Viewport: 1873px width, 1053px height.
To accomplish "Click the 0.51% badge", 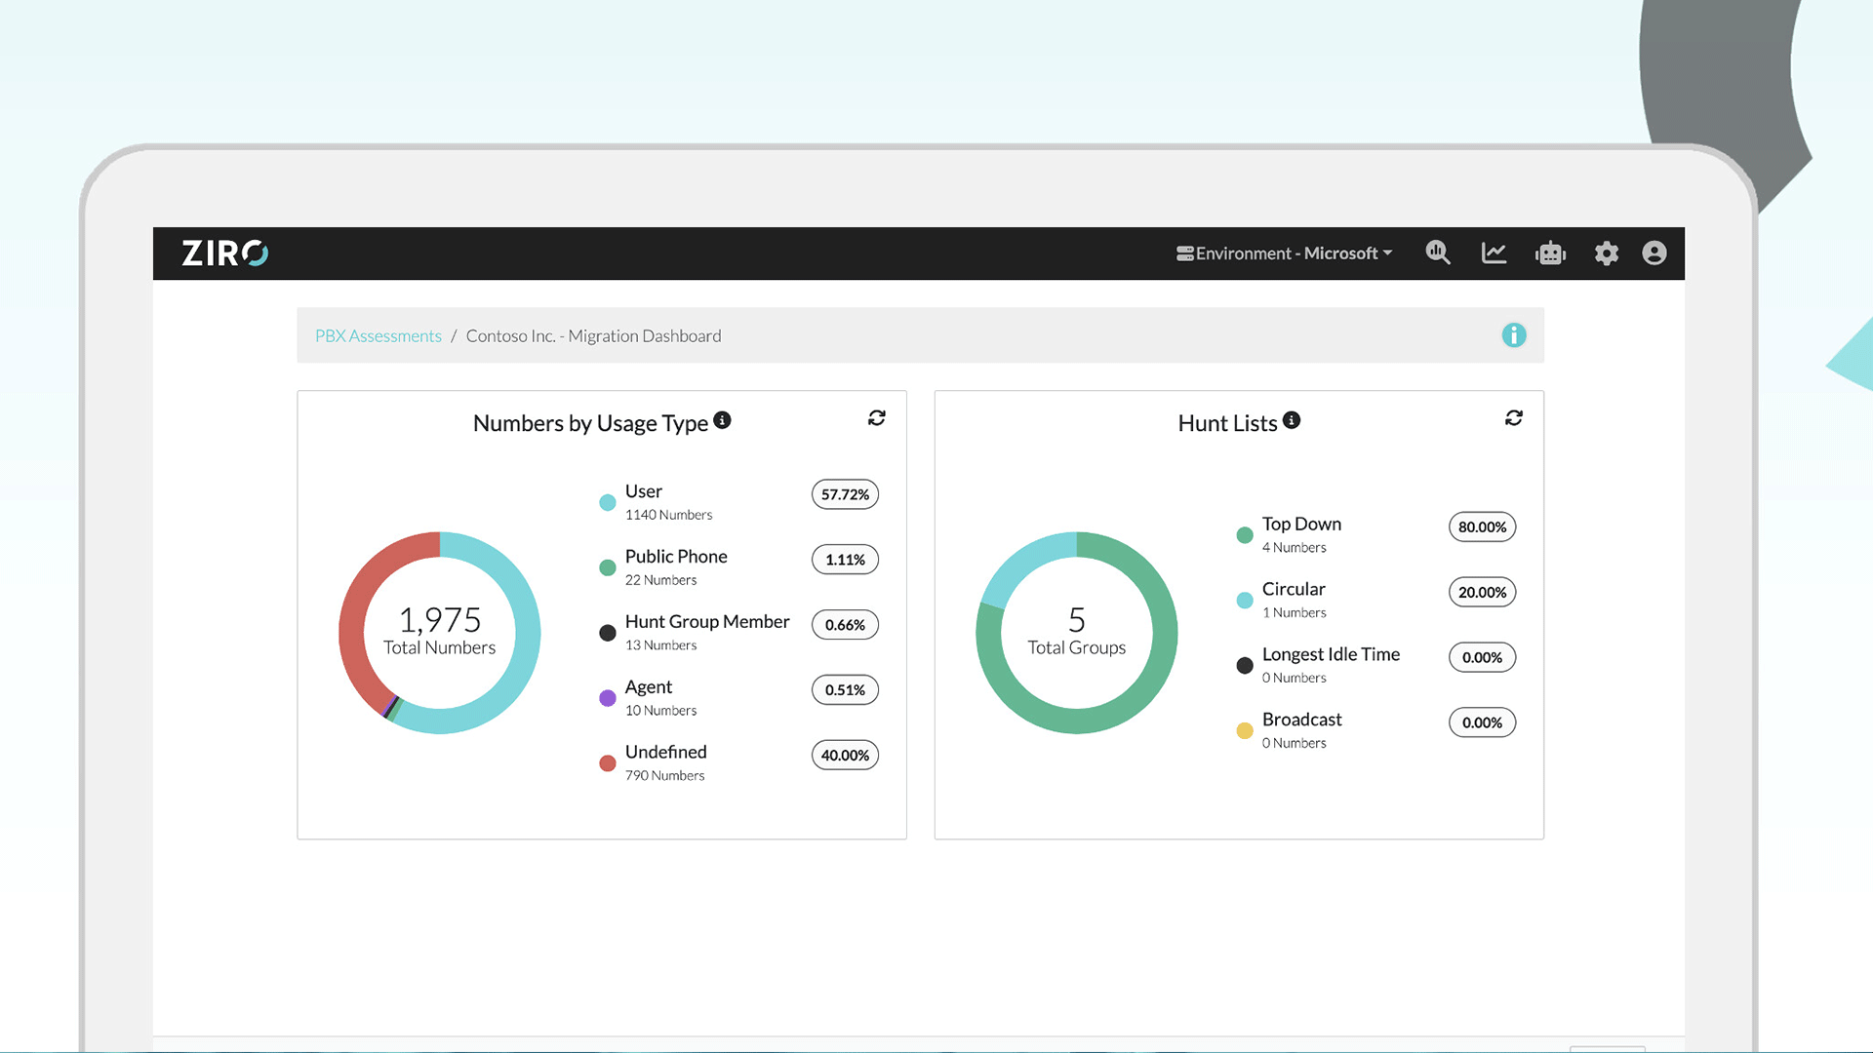I will 845,690.
